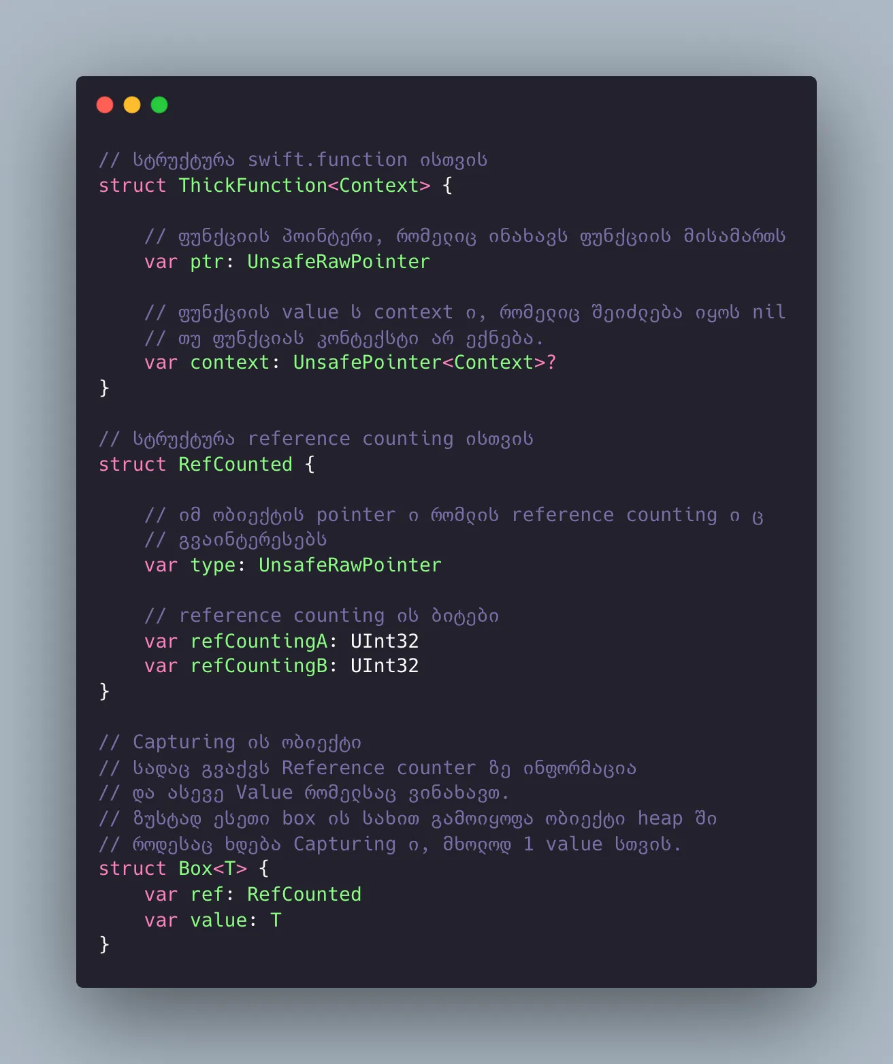Click the ptr variable name
The height and width of the screenshot is (1064, 893).
tap(207, 262)
